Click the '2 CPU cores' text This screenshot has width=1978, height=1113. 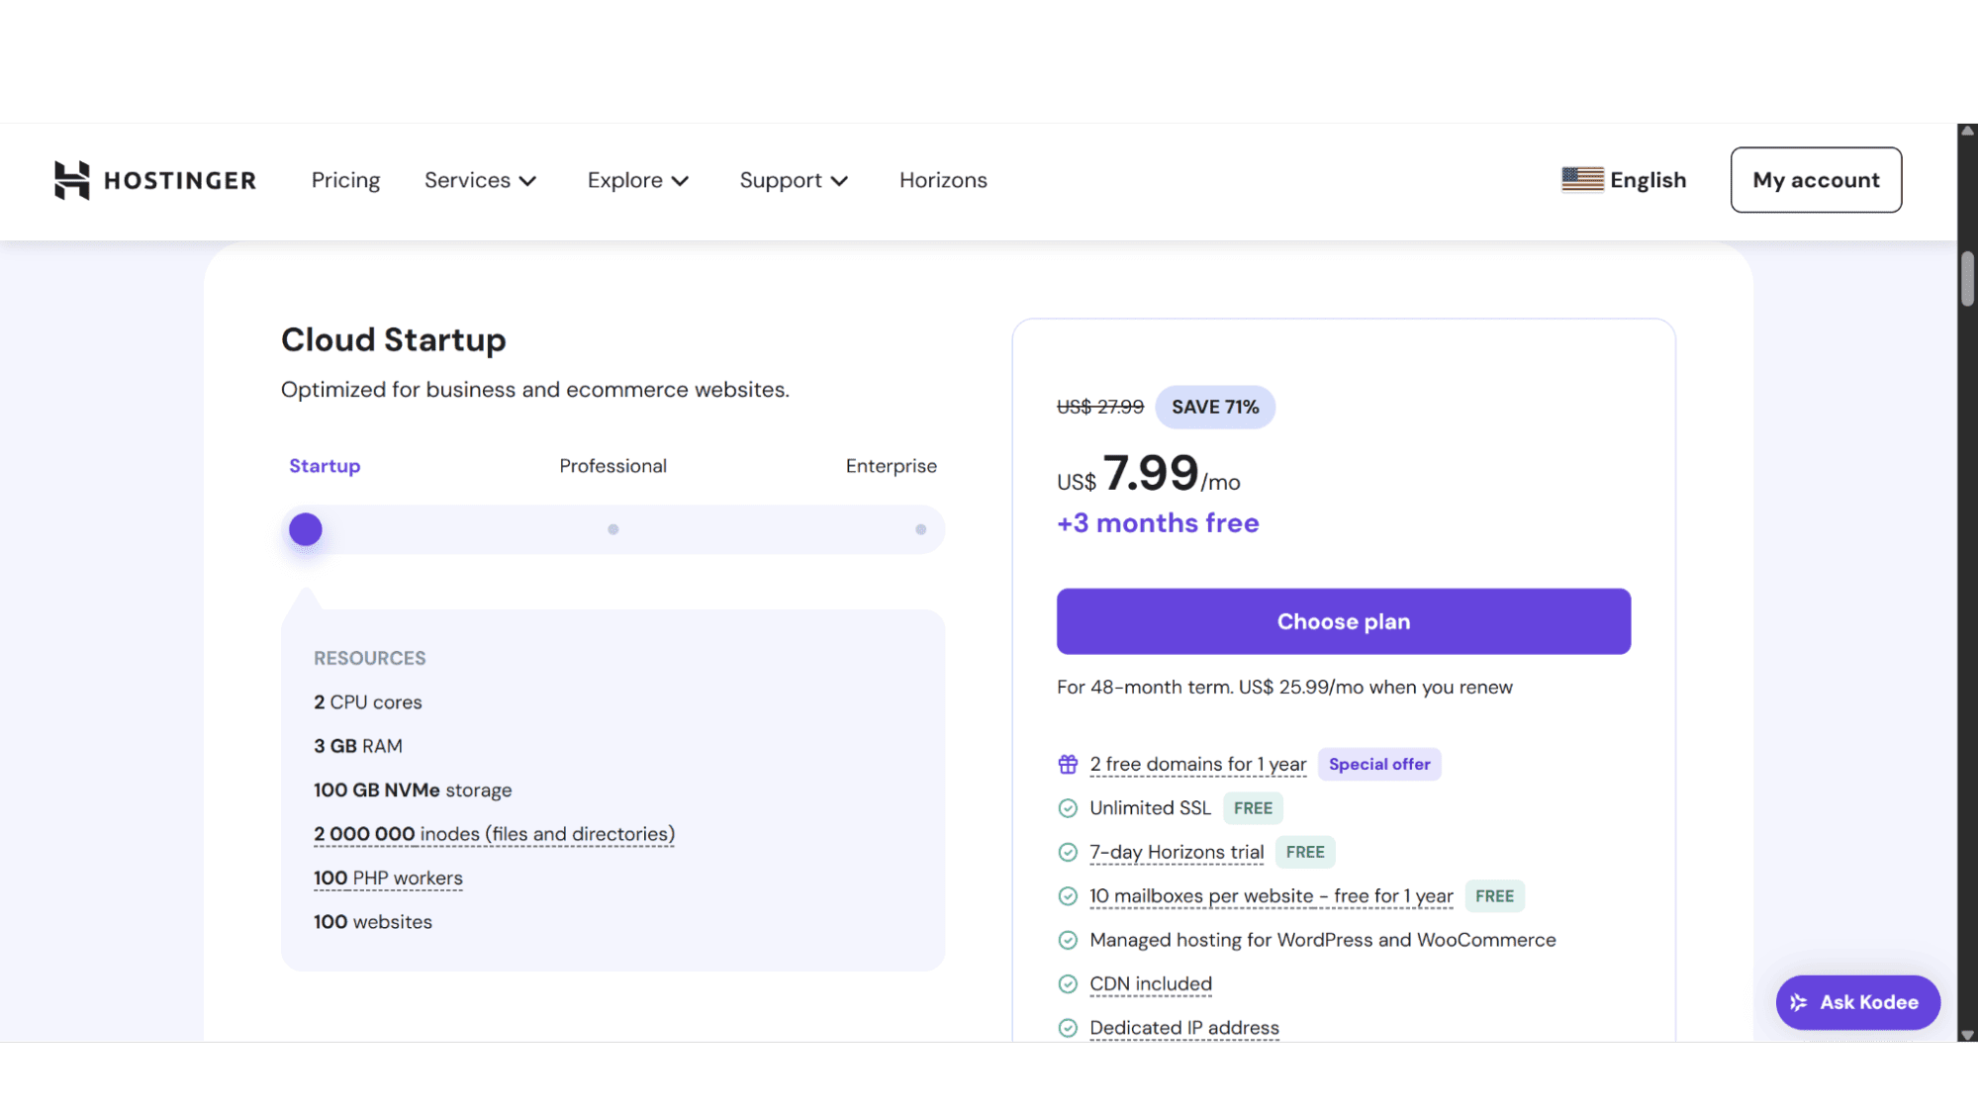367,702
